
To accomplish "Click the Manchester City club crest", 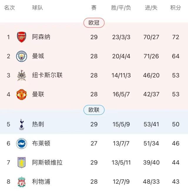I will [x=21, y=56].
